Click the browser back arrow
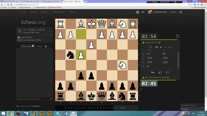The image size is (207, 116). (2, 5)
